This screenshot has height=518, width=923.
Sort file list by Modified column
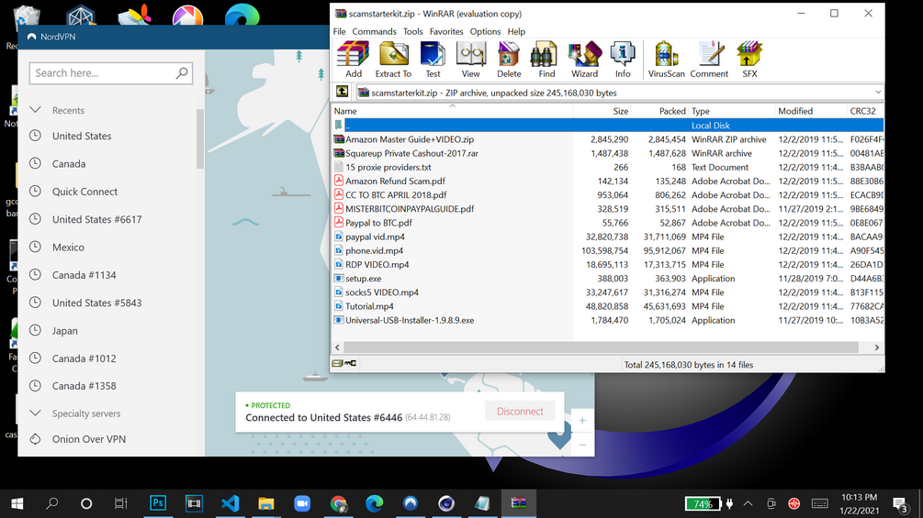[x=811, y=111]
